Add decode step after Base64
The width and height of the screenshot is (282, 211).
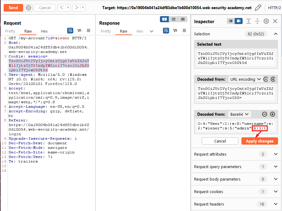click(273, 114)
